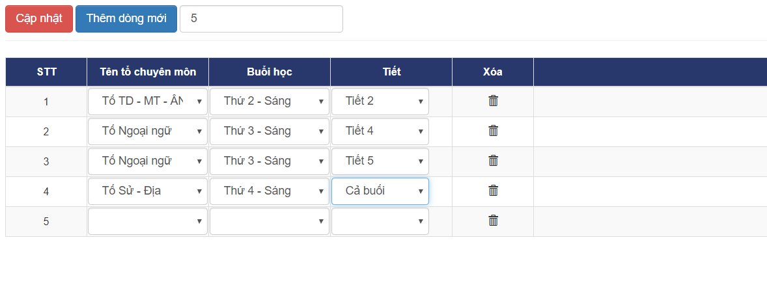The width and height of the screenshot is (767, 285).
Task: Focus the row count input field
Action: pyautogui.click(x=261, y=19)
